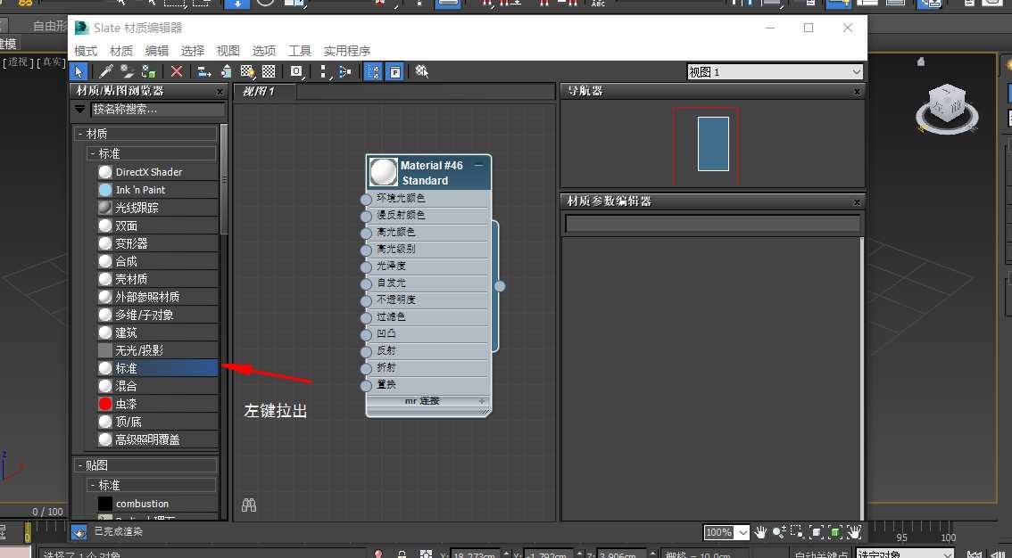Click the Select by Material icon
The image size is (1012, 558).
coord(422,71)
